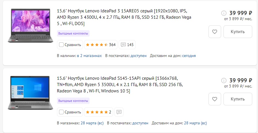The height and width of the screenshot is (133, 258).
Task: Buy the IdeaPad 3 15ARE05 laptop
Action: pyautogui.click(x=238, y=32)
